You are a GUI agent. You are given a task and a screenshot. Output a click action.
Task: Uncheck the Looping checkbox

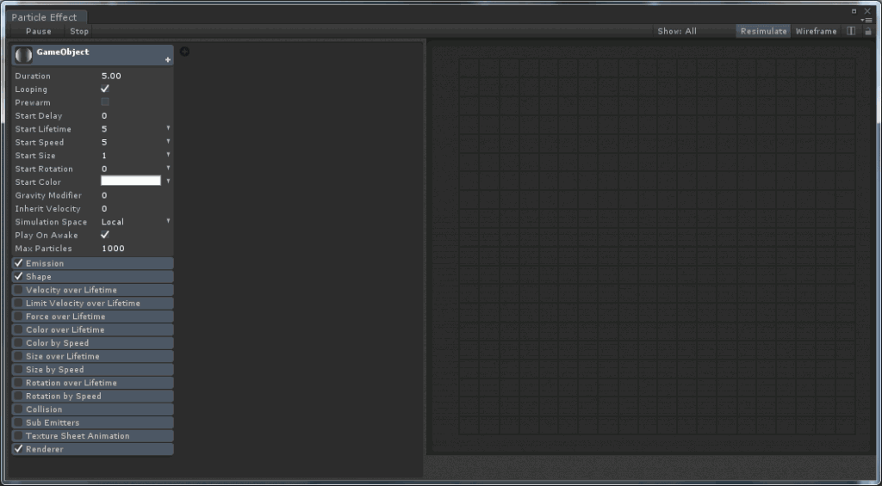(x=104, y=89)
